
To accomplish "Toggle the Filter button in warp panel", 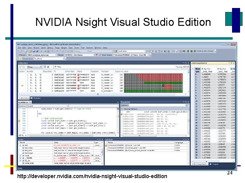I will [x=58, y=67].
